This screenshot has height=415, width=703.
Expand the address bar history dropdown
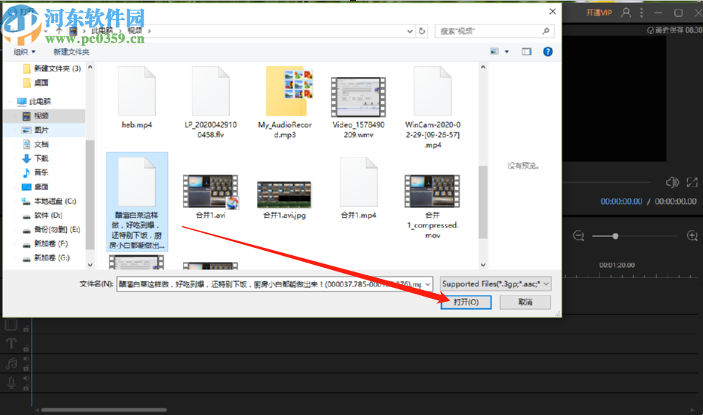(x=410, y=31)
